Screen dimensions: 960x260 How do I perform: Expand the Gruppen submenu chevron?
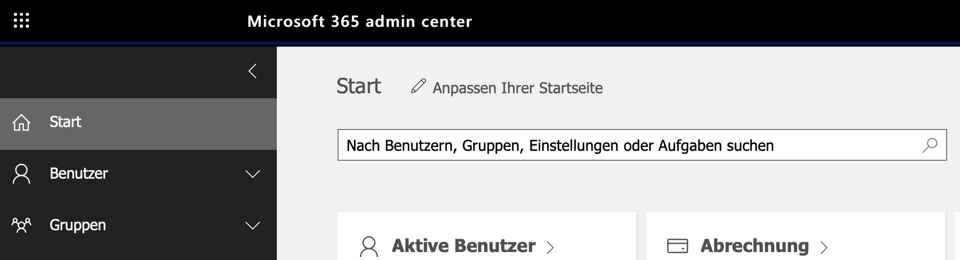tap(252, 225)
